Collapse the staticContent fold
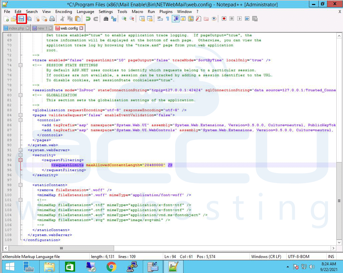The width and height of the screenshot is (343, 273). (x=20, y=185)
